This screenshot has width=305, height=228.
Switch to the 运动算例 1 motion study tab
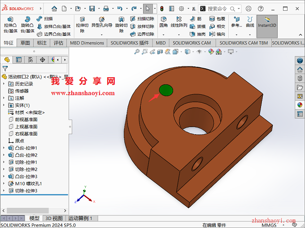(x=80, y=218)
